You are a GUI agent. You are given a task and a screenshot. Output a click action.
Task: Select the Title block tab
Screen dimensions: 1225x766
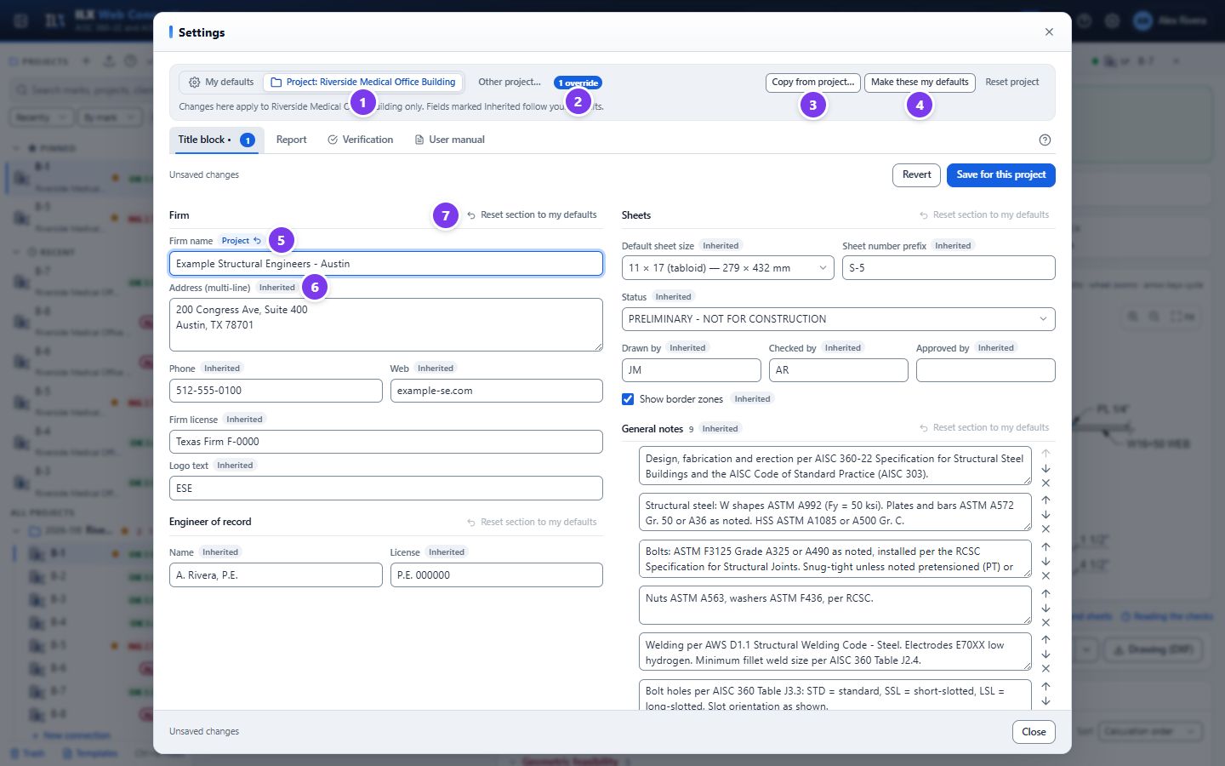pos(216,140)
